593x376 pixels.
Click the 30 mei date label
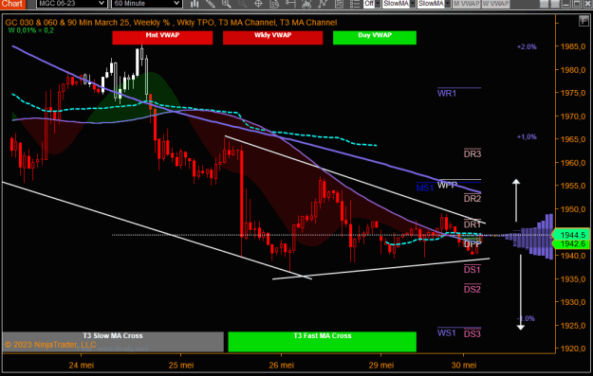click(x=464, y=365)
